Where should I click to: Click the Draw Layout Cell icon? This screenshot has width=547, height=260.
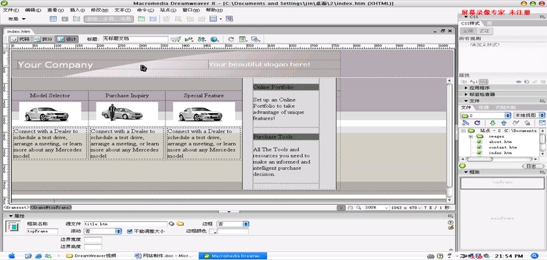(152, 19)
